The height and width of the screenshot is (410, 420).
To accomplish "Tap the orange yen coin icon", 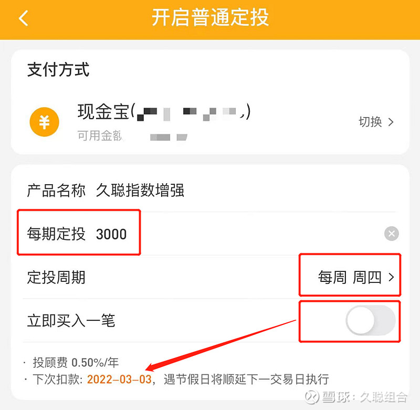I will coord(44,122).
